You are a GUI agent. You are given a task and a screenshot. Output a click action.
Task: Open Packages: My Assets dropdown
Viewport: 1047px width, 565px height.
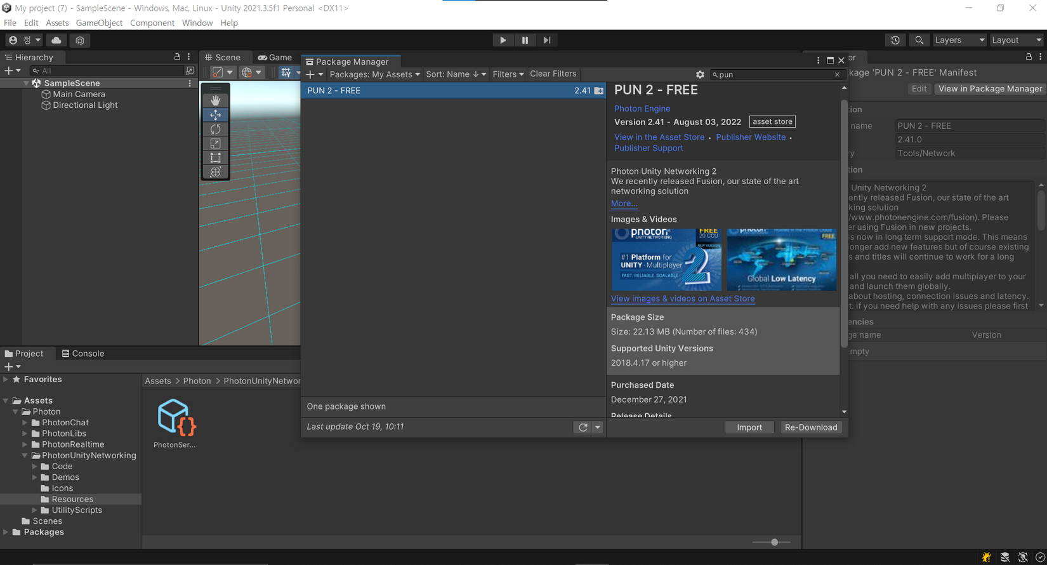coord(374,74)
